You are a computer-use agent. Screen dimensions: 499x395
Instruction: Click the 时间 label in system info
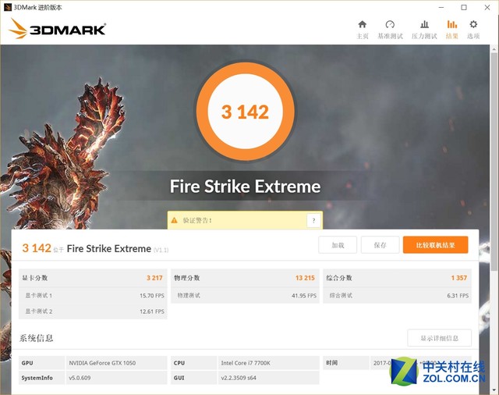[x=331, y=362]
